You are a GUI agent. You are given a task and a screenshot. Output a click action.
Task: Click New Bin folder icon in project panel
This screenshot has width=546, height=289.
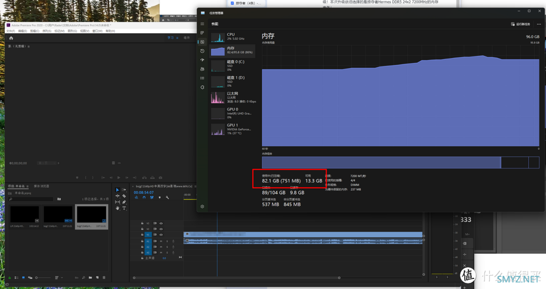click(90, 277)
